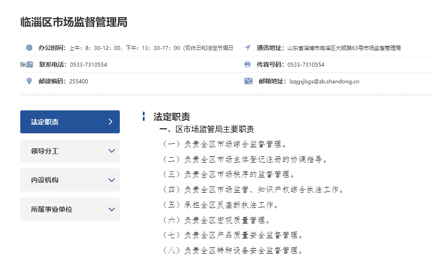The height and width of the screenshot is (259, 432).
Task: Click the telephone icon beside contact number
Action: click(x=29, y=64)
